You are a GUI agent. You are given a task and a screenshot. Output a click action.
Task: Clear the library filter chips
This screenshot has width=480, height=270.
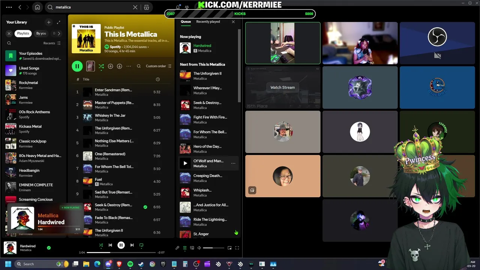tap(9, 33)
